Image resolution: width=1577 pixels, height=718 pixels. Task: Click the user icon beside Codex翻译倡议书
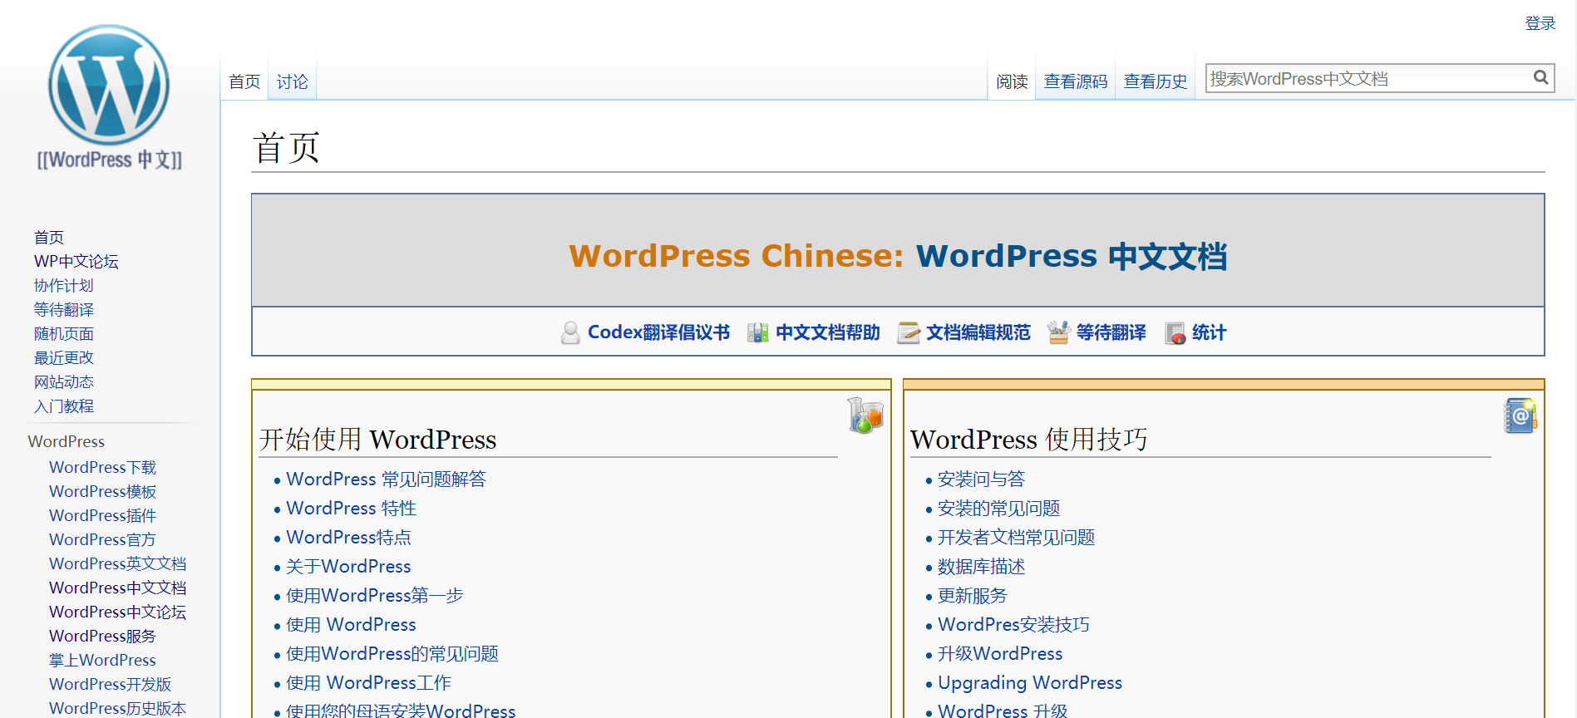click(570, 332)
